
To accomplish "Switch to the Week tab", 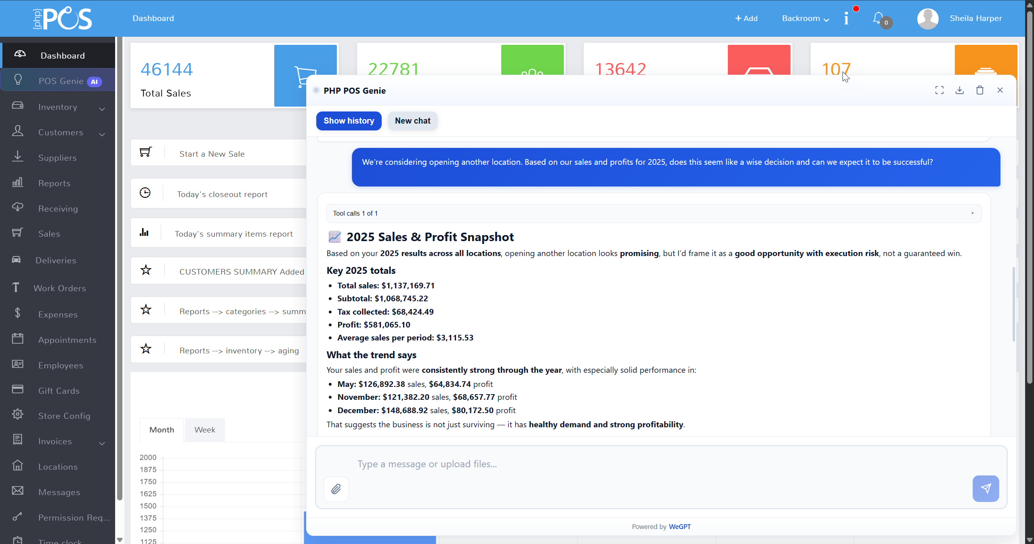I will pos(205,429).
